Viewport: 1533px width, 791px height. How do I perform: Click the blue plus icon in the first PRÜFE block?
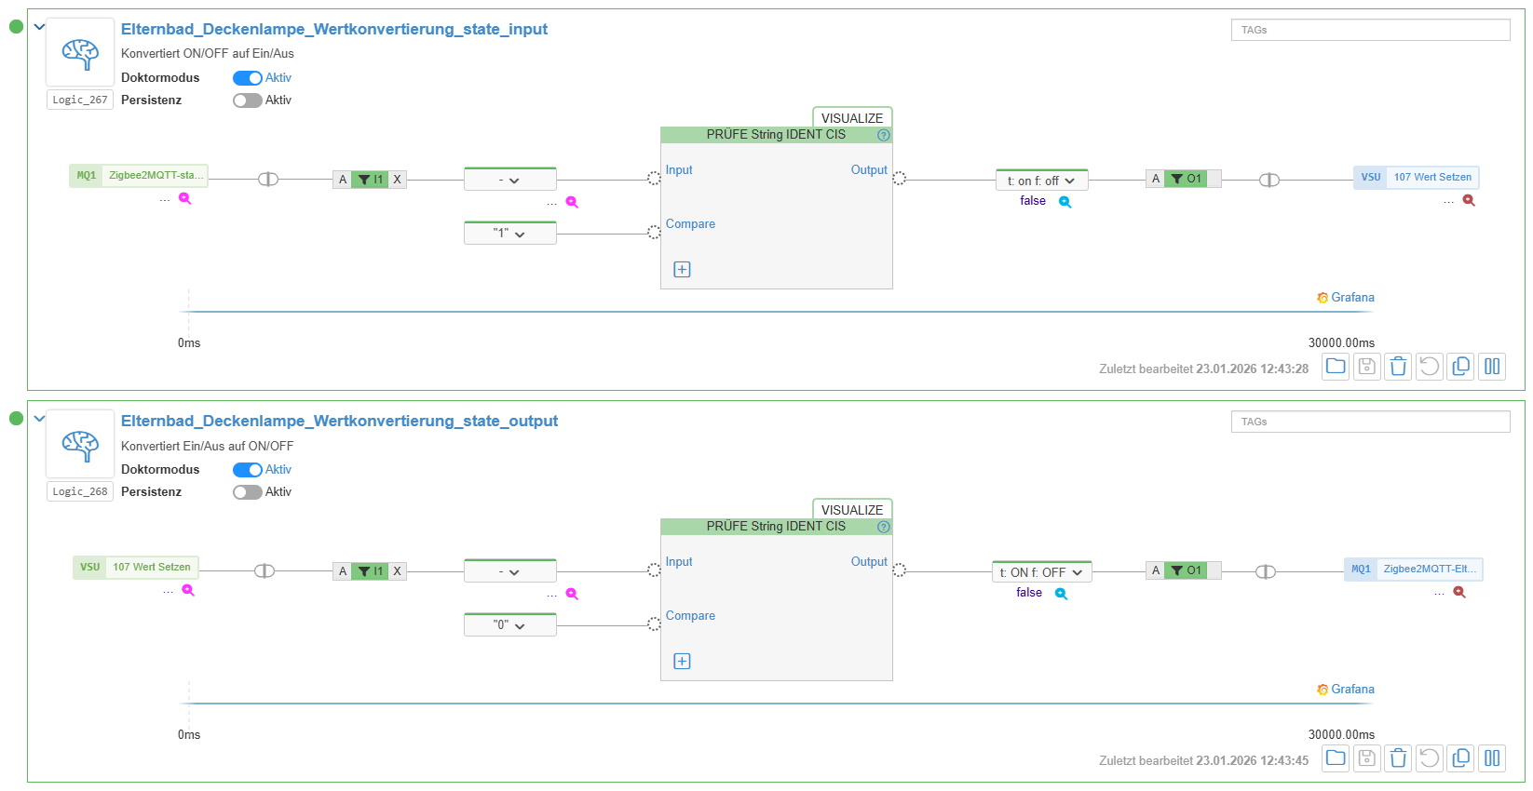[682, 270]
